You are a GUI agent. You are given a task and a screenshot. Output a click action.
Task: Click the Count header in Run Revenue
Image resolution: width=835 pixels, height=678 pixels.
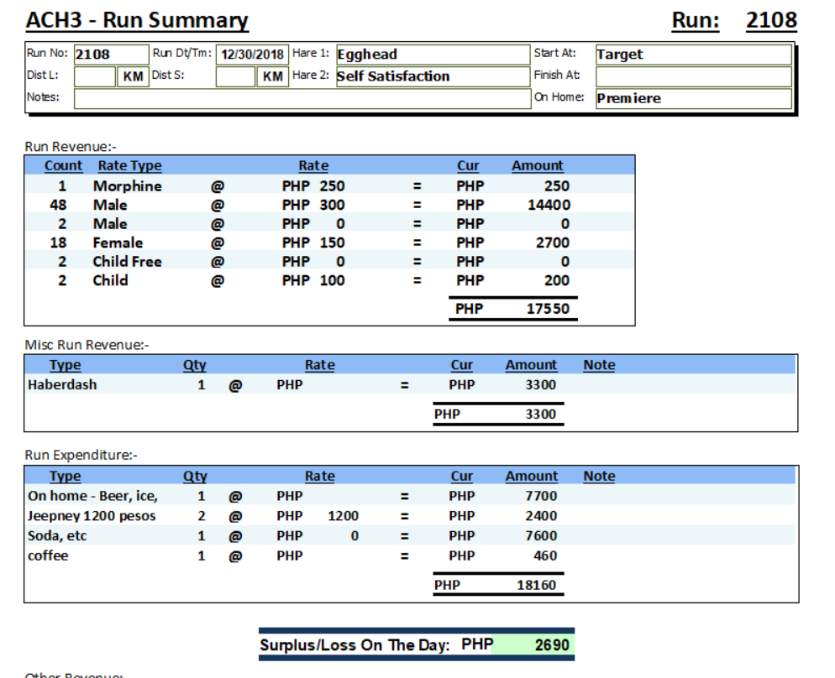coord(63,165)
